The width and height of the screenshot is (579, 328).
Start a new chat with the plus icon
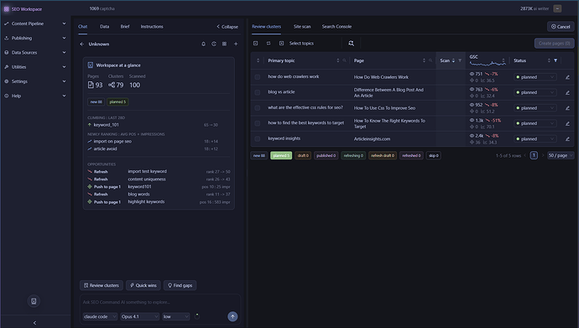pyautogui.click(x=236, y=44)
